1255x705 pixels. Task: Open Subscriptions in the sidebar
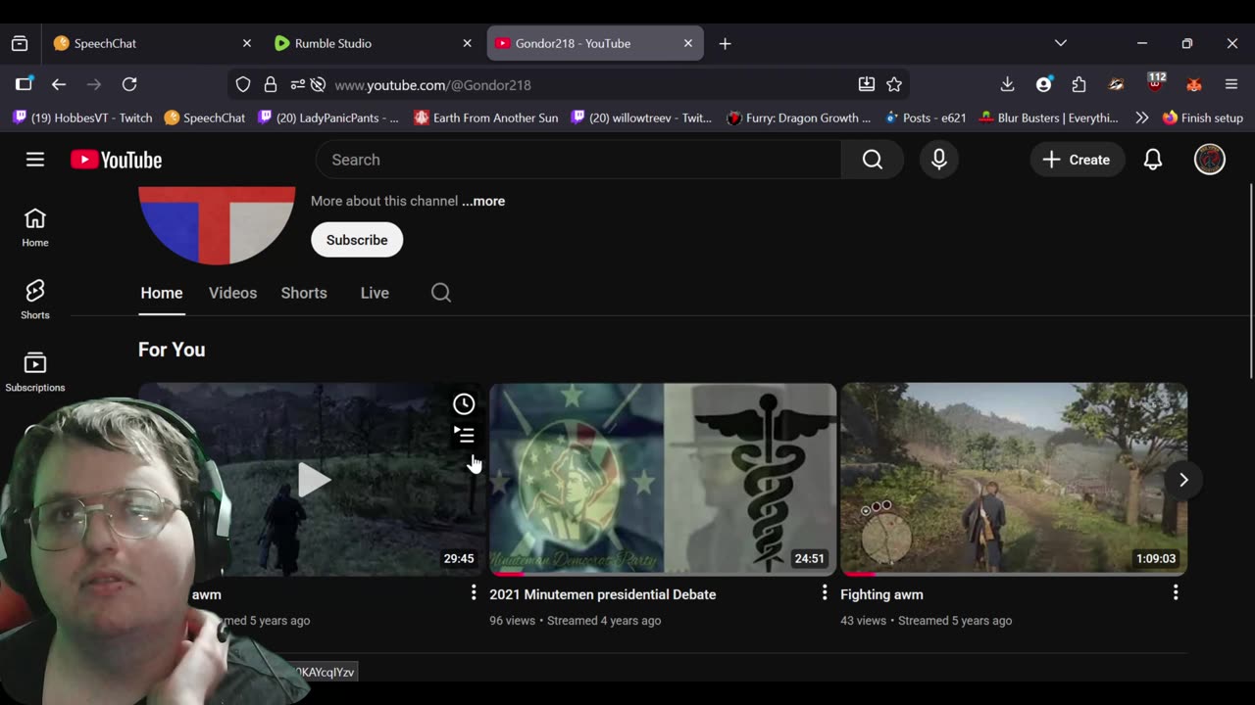(35, 372)
